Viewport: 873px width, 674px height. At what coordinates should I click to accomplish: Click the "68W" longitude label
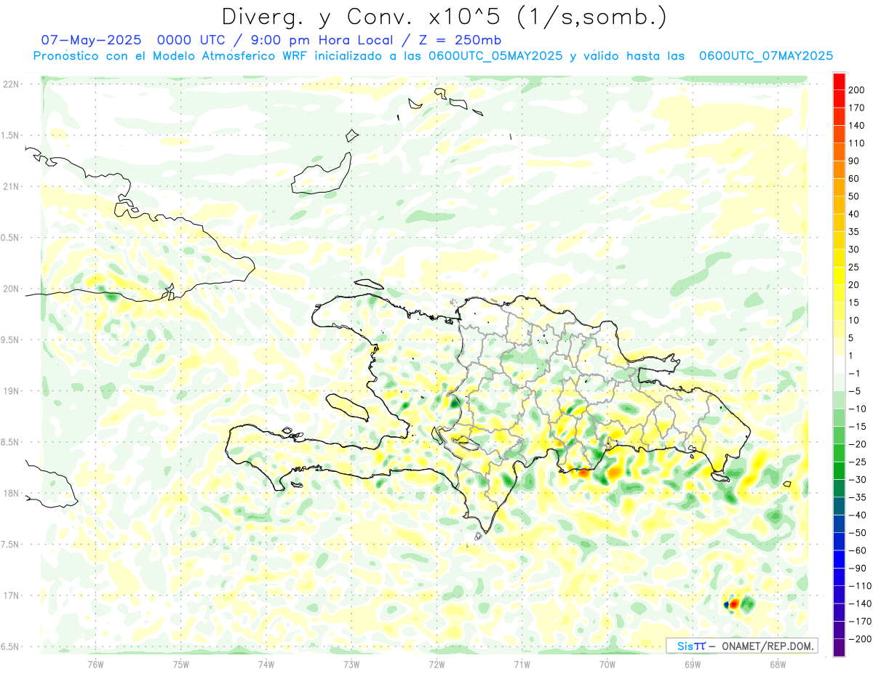click(778, 663)
